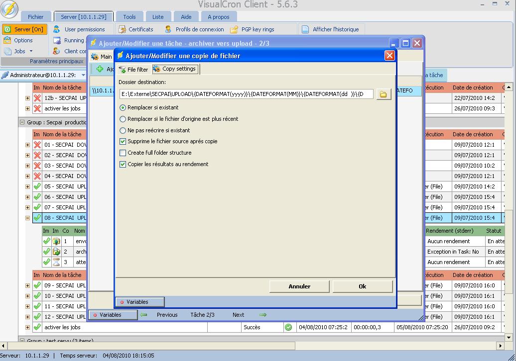Collapse the 08 - SECPAI job row
516x361 pixels.
pos(27,218)
